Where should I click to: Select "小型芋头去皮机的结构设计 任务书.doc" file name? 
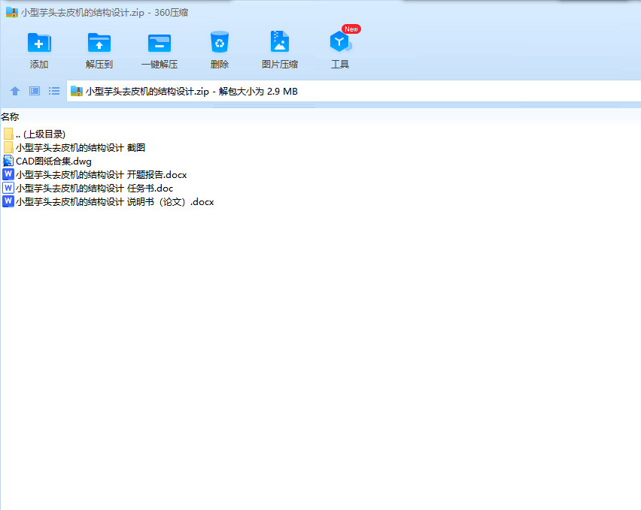coord(95,188)
